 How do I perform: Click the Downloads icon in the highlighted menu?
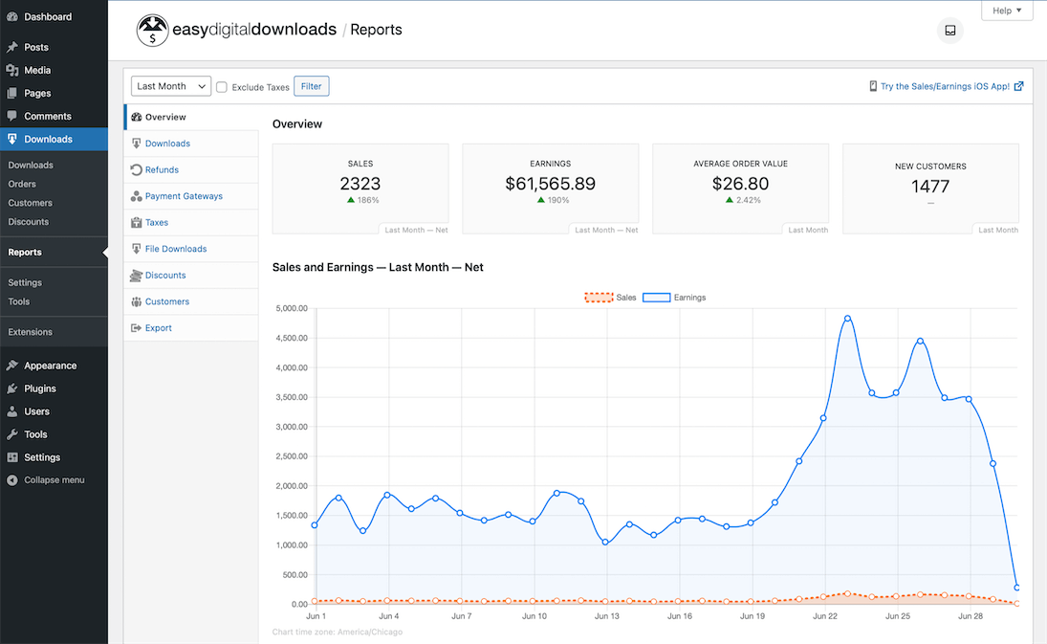pos(12,139)
